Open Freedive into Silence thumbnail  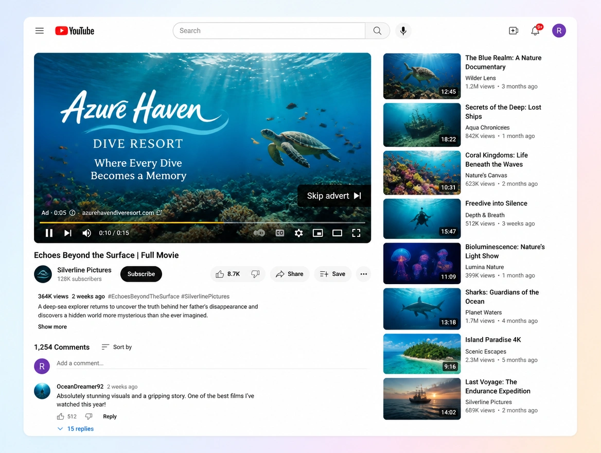click(x=422, y=219)
